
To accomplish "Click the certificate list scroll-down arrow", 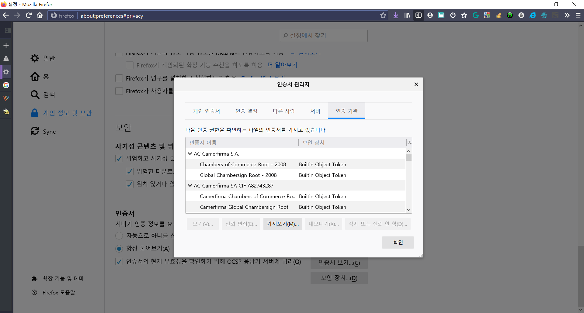I will coord(408,210).
